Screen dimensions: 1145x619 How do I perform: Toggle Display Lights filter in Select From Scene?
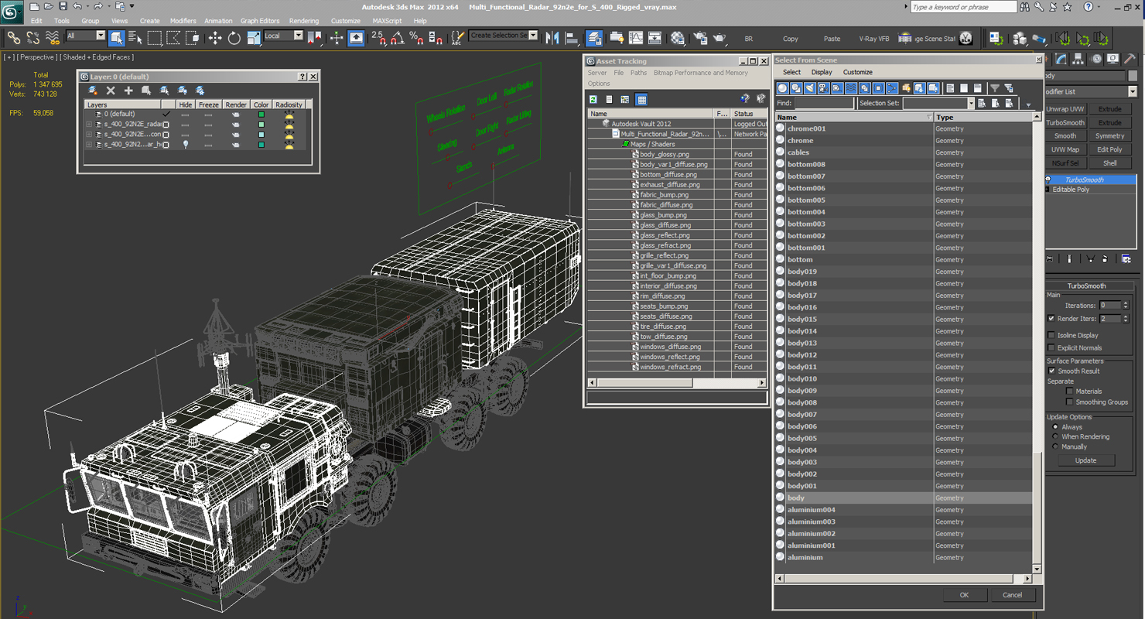(810, 88)
